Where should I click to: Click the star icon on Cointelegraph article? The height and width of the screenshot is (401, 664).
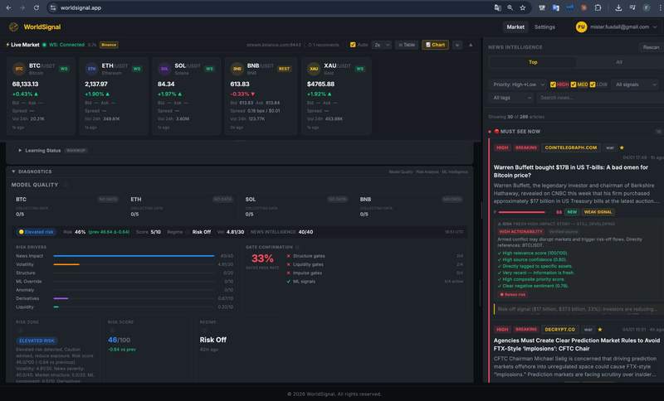(x=622, y=147)
